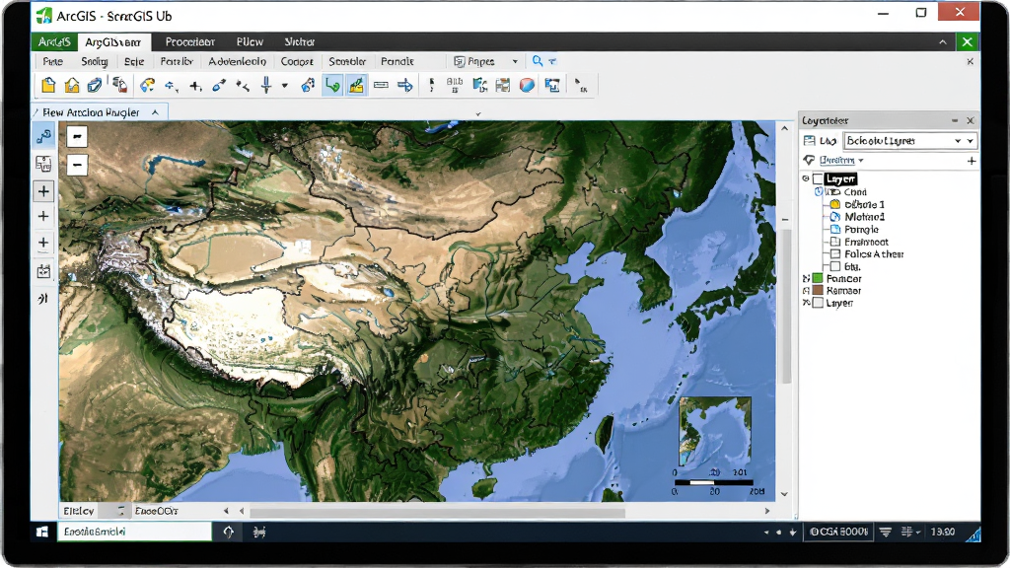Click the green X button in ribbon bar

pyautogui.click(x=967, y=41)
